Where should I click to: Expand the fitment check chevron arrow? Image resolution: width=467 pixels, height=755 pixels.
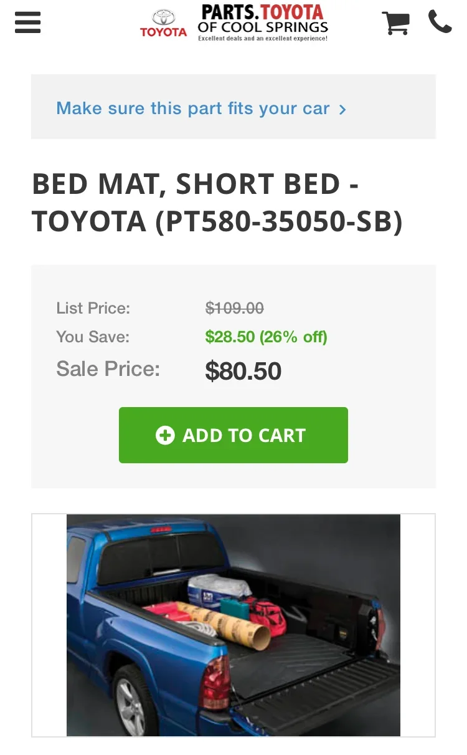[x=342, y=110]
